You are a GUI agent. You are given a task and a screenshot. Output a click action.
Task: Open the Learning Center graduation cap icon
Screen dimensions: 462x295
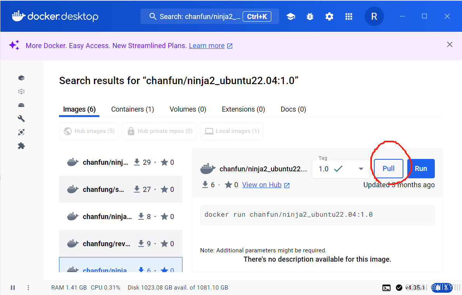tap(290, 16)
